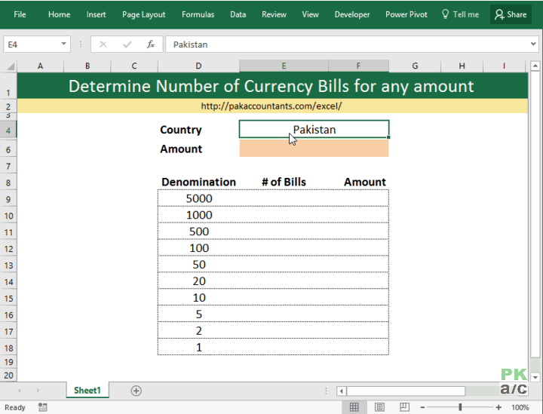The height and width of the screenshot is (414, 543).
Task: Adjust the zoom slider handle
Action: tap(460, 407)
